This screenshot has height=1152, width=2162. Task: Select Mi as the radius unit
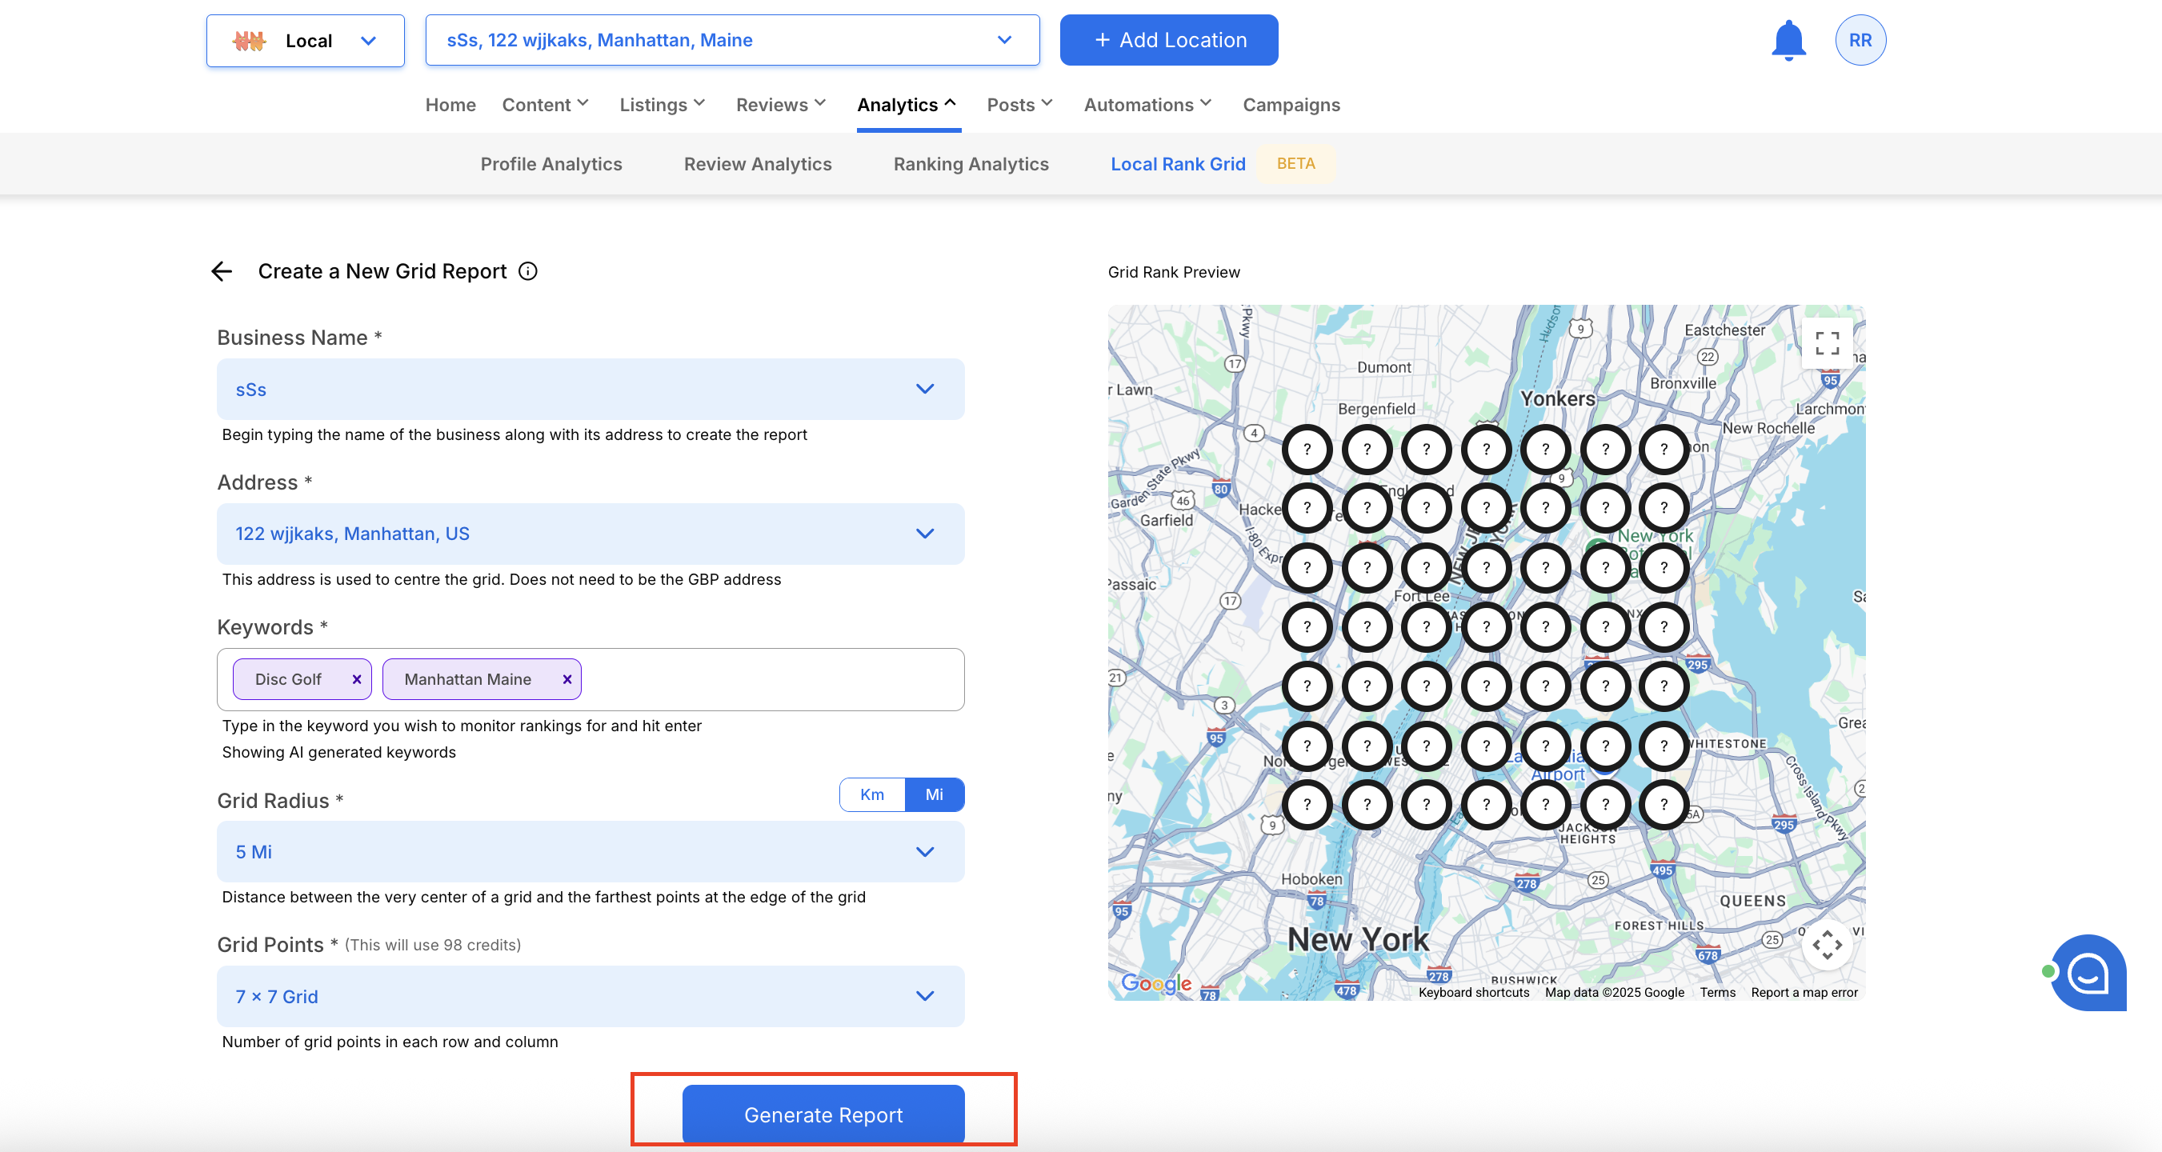point(934,794)
